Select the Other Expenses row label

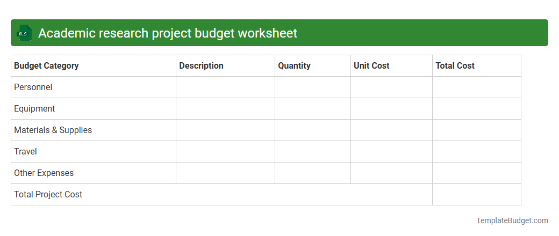click(x=44, y=173)
